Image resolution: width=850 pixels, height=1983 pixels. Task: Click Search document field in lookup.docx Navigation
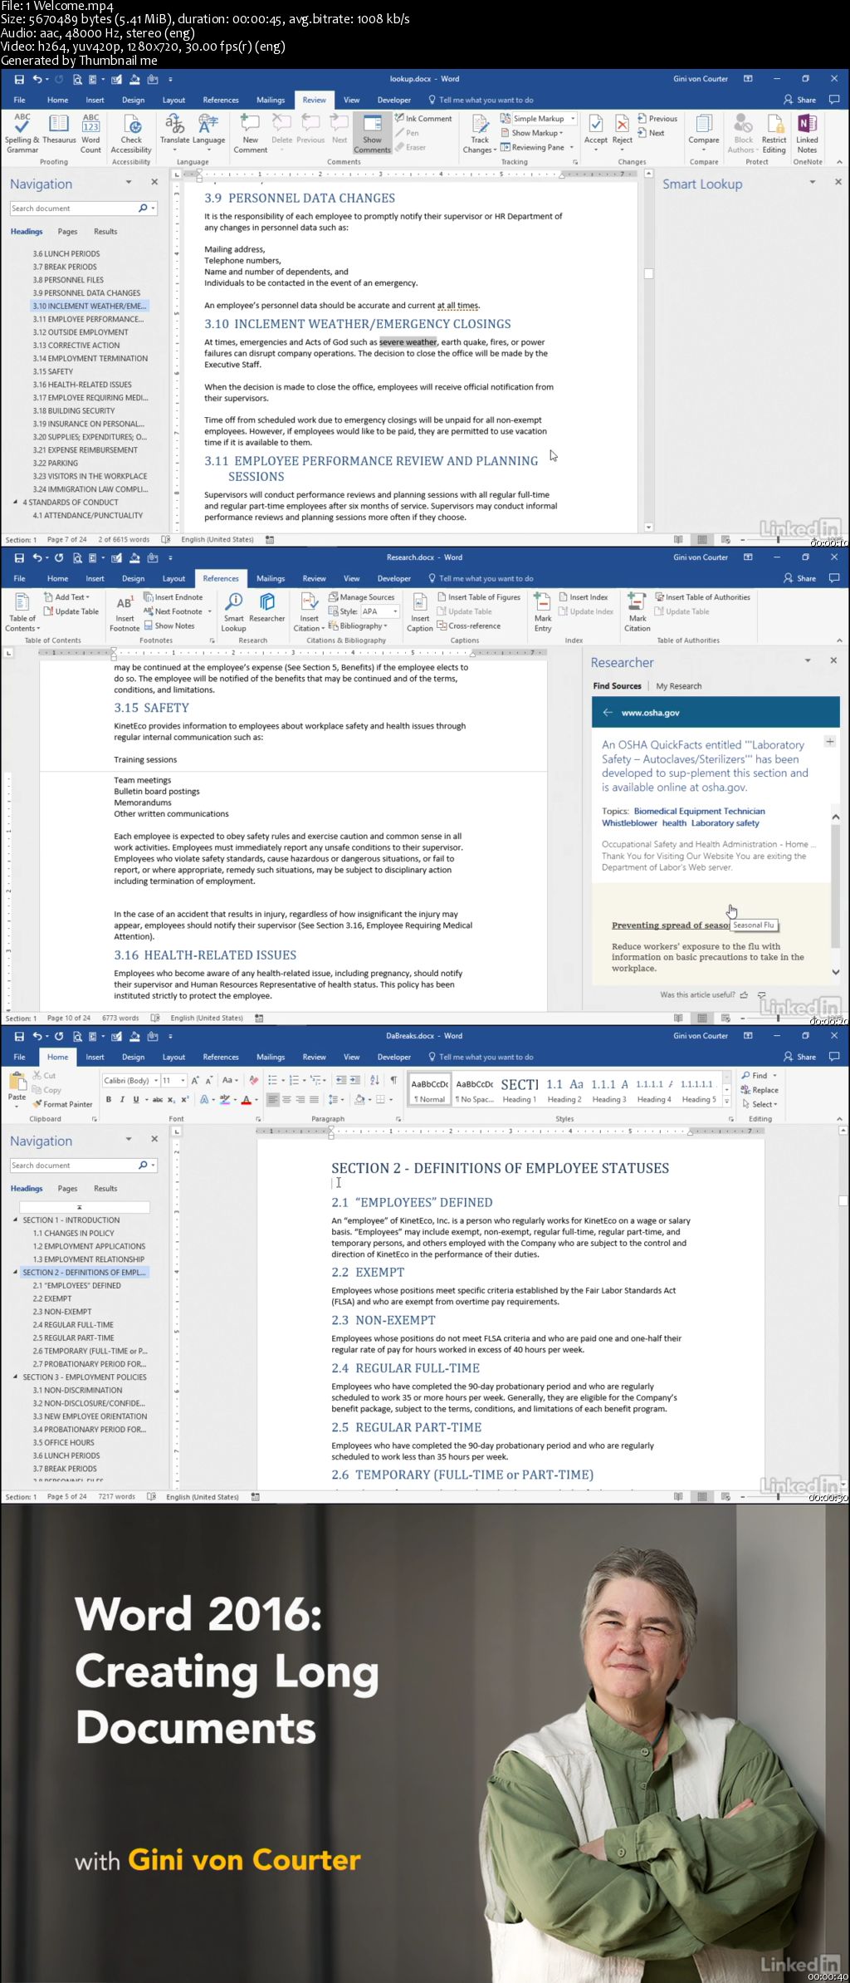coord(75,209)
